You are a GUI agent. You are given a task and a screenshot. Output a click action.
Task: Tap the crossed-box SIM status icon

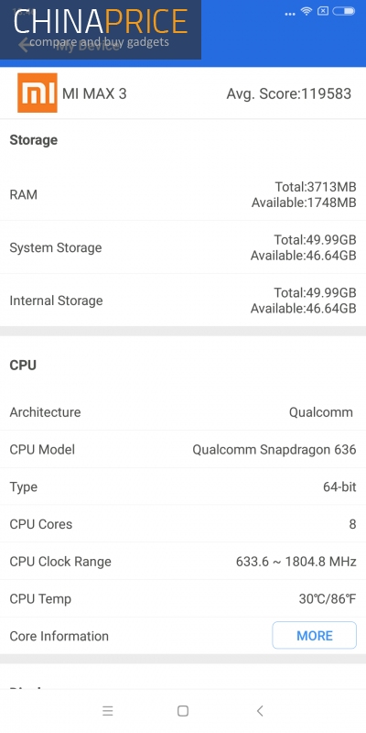pyautogui.click(x=323, y=11)
